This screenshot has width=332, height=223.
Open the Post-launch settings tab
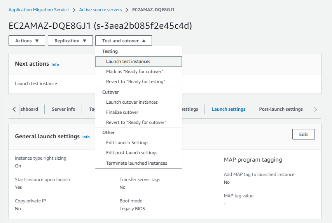click(281, 109)
